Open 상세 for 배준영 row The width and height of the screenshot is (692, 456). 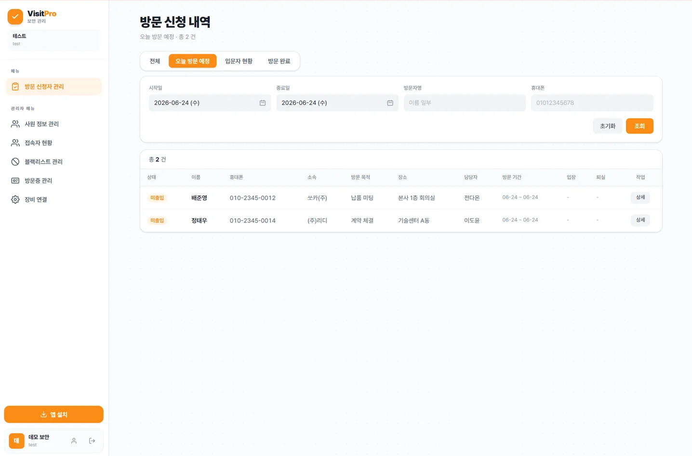coord(640,197)
